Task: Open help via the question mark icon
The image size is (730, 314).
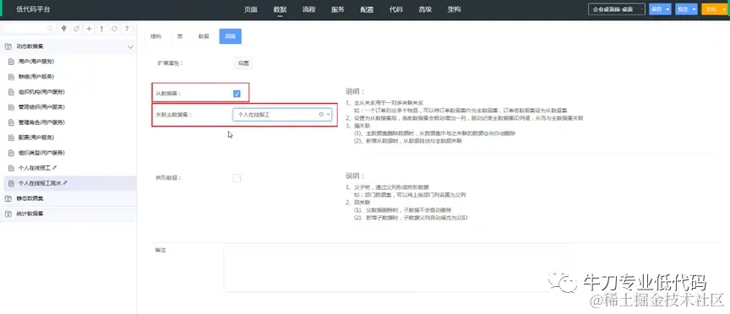Action: click(x=127, y=29)
